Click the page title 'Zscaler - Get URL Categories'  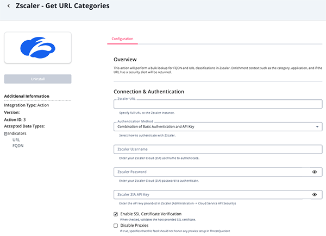coord(62,6)
